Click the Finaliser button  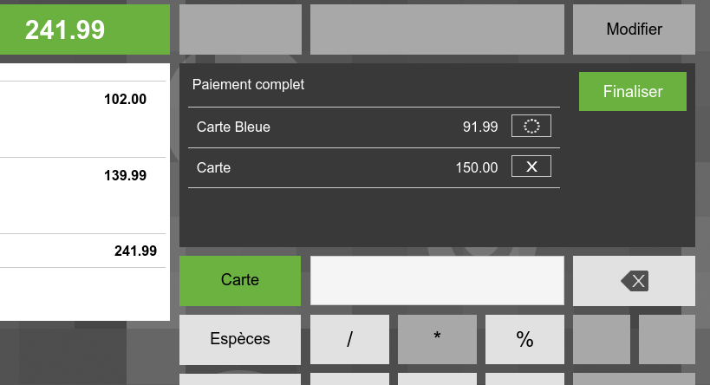click(x=633, y=92)
